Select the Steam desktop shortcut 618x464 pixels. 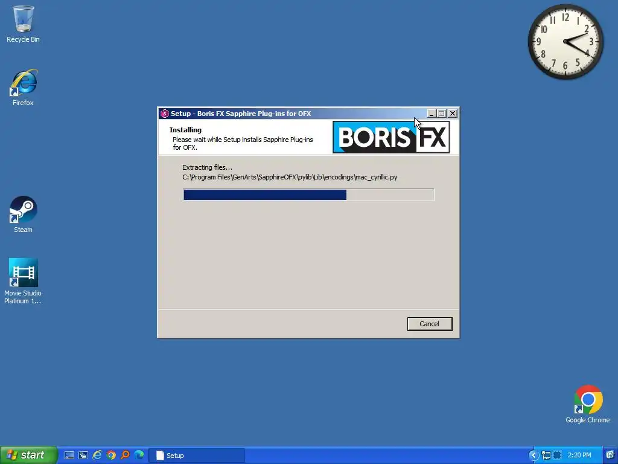(x=23, y=214)
